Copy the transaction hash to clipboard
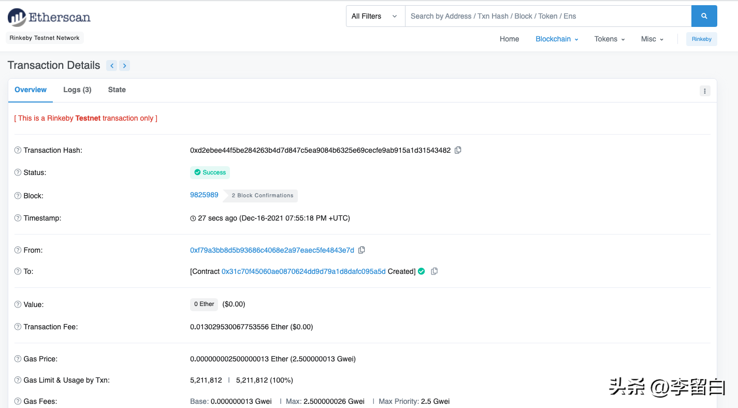The image size is (738, 408). pos(458,150)
